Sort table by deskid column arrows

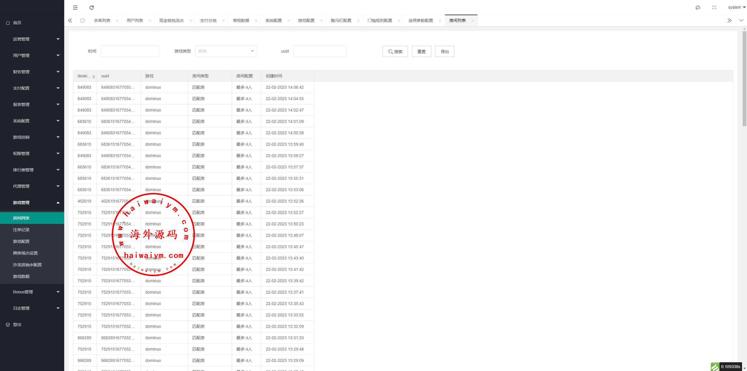coord(94,76)
